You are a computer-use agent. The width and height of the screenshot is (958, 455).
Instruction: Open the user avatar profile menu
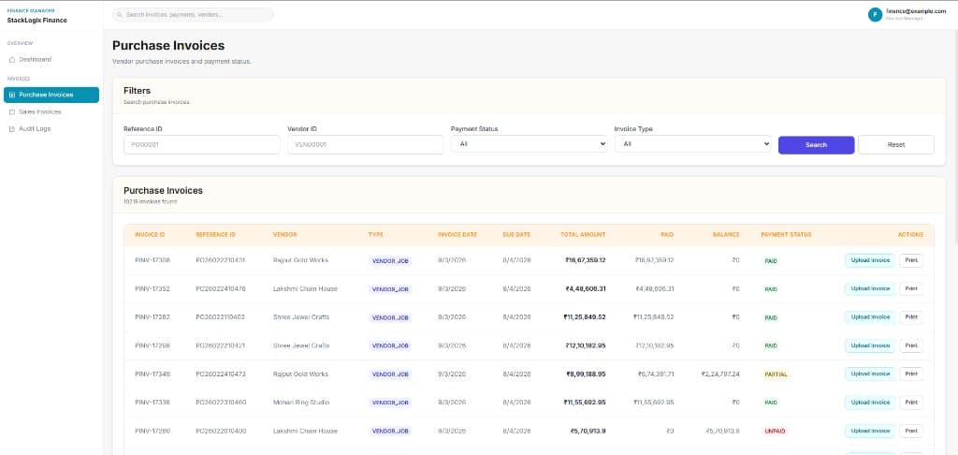point(875,15)
